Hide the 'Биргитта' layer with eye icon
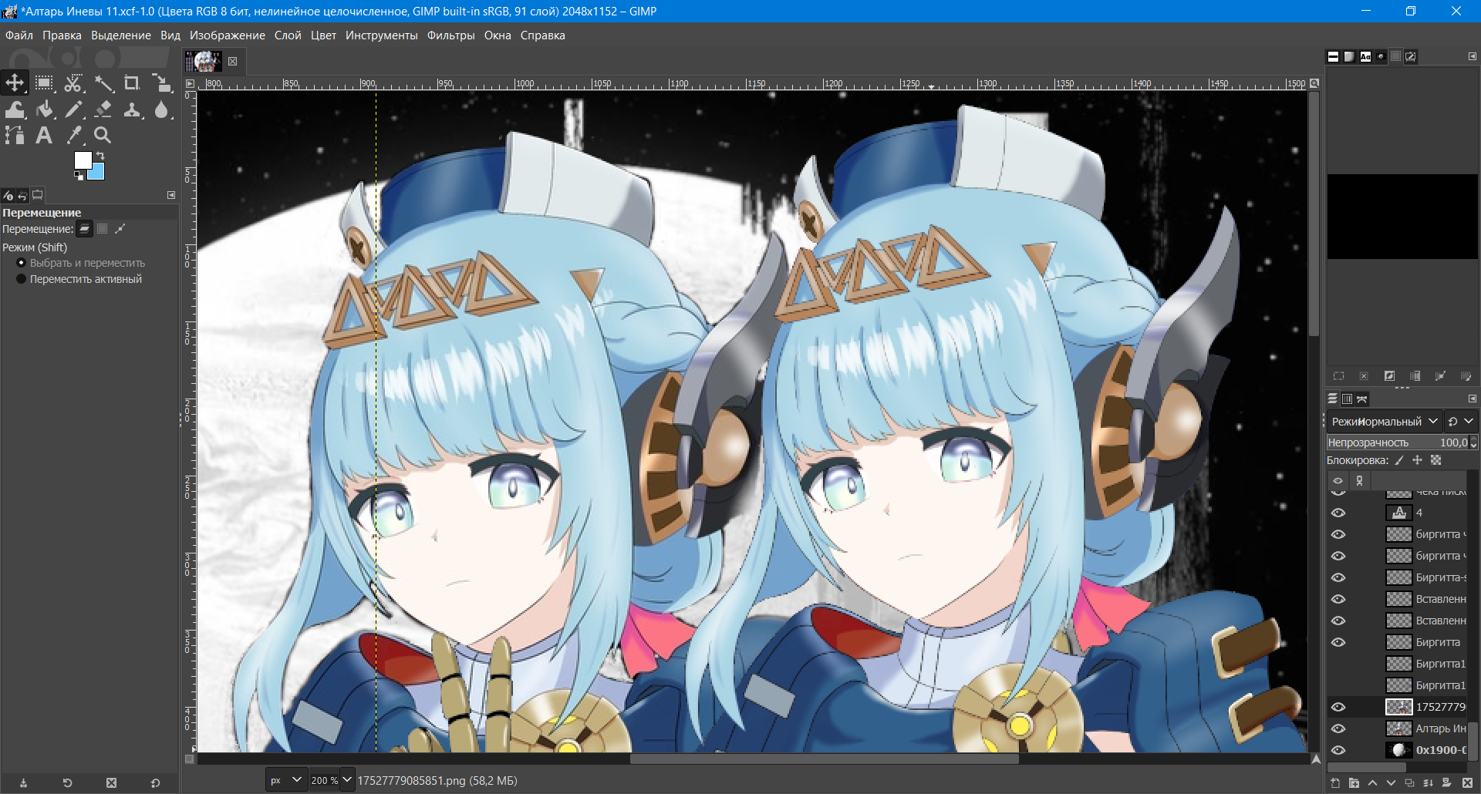The height and width of the screenshot is (794, 1481). pos(1338,642)
